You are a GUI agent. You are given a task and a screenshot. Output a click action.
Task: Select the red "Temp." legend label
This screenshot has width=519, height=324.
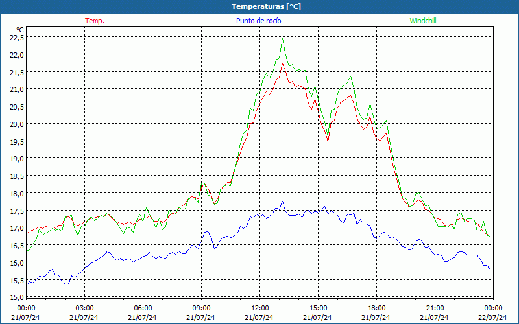[x=95, y=21]
